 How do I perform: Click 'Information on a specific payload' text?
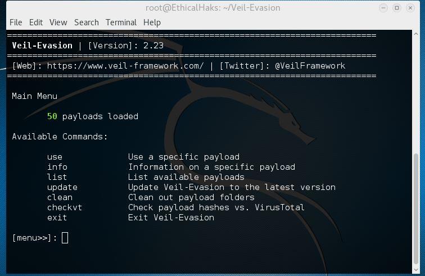tap(211, 167)
